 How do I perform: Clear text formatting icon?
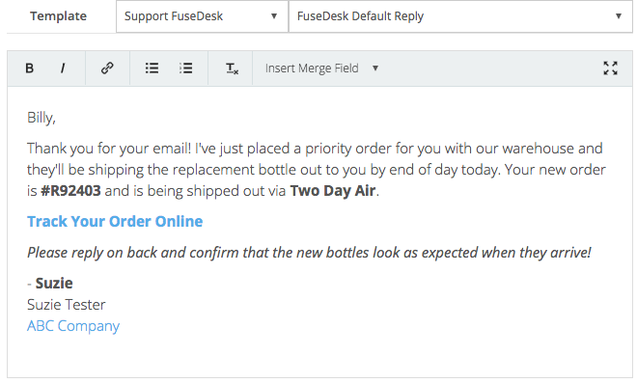[x=232, y=68]
